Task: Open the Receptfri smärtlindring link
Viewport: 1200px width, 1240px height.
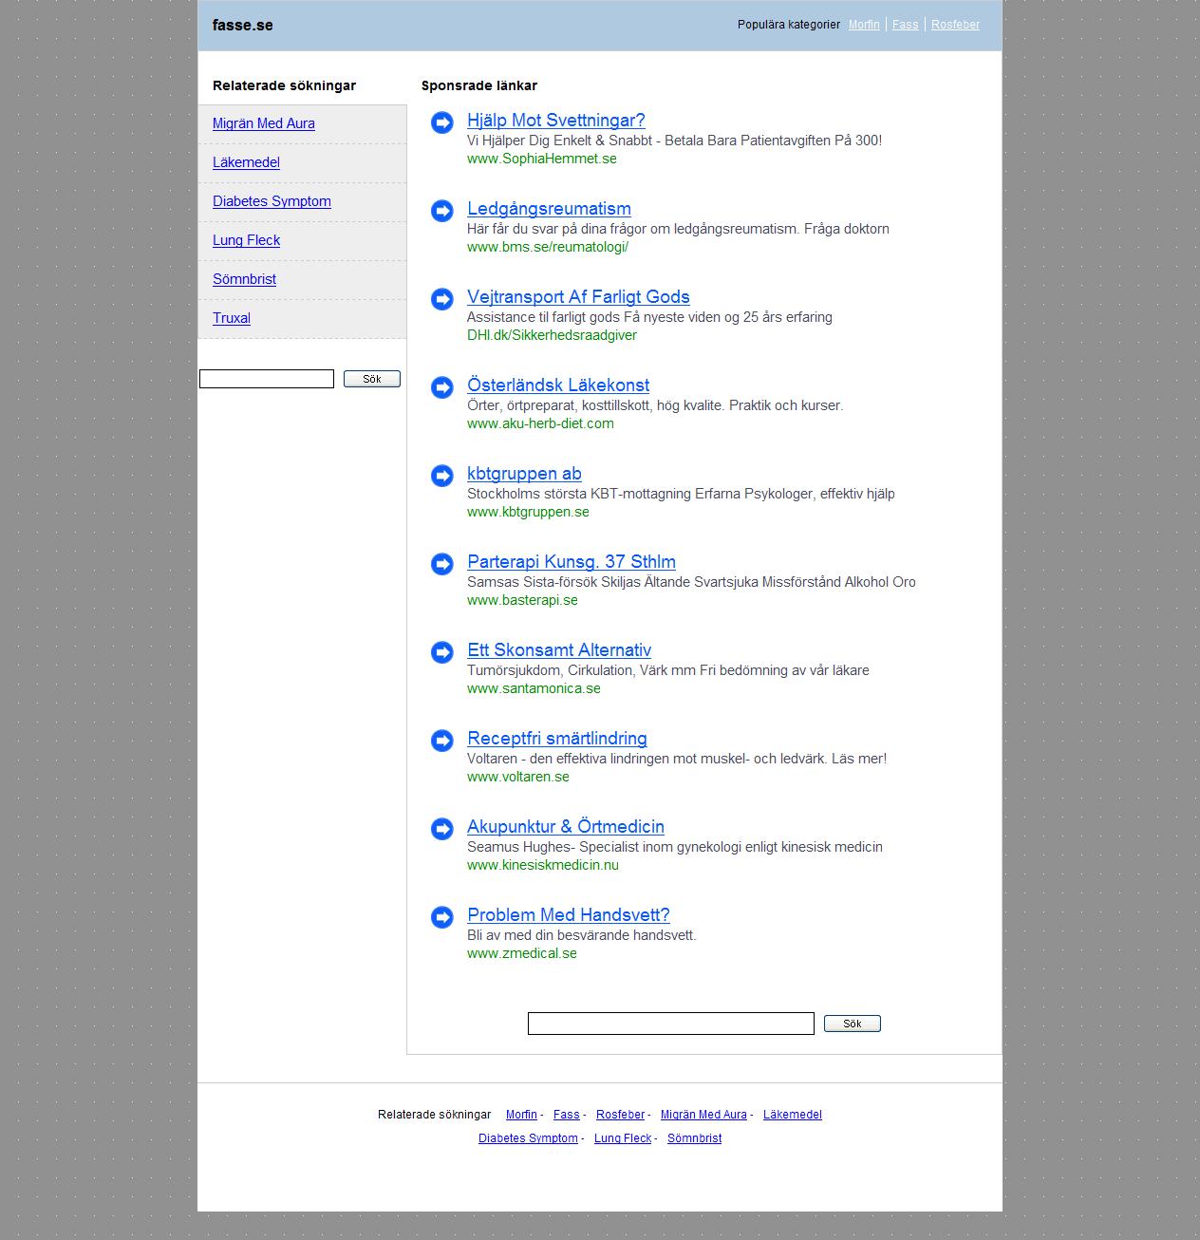Action: pyautogui.click(x=557, y=739)
